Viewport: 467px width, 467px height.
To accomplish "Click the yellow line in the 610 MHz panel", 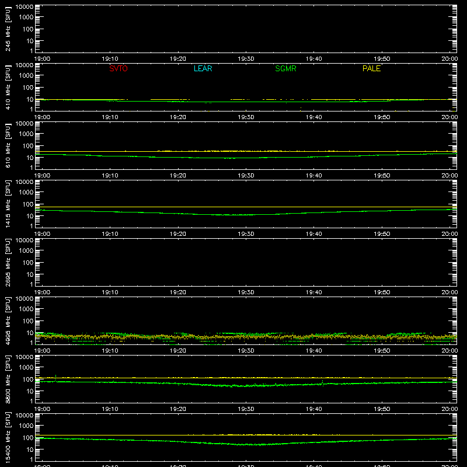I will [x=246, y=151].
